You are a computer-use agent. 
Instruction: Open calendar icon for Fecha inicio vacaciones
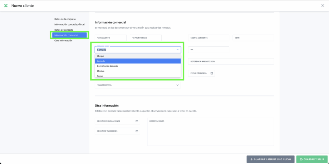tap(137, 121)
